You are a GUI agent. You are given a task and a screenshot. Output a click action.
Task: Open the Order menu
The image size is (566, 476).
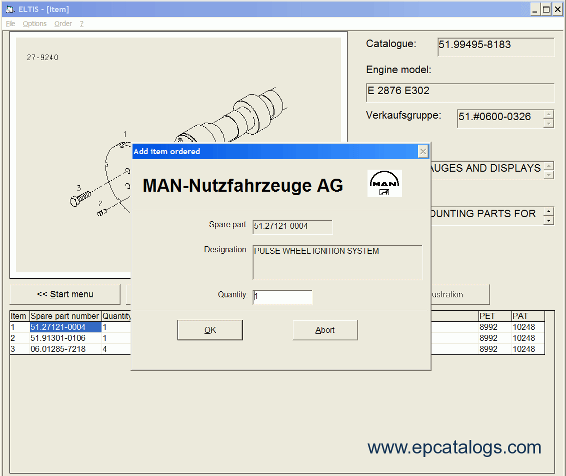pyautogui.click(x=62, y=24)
